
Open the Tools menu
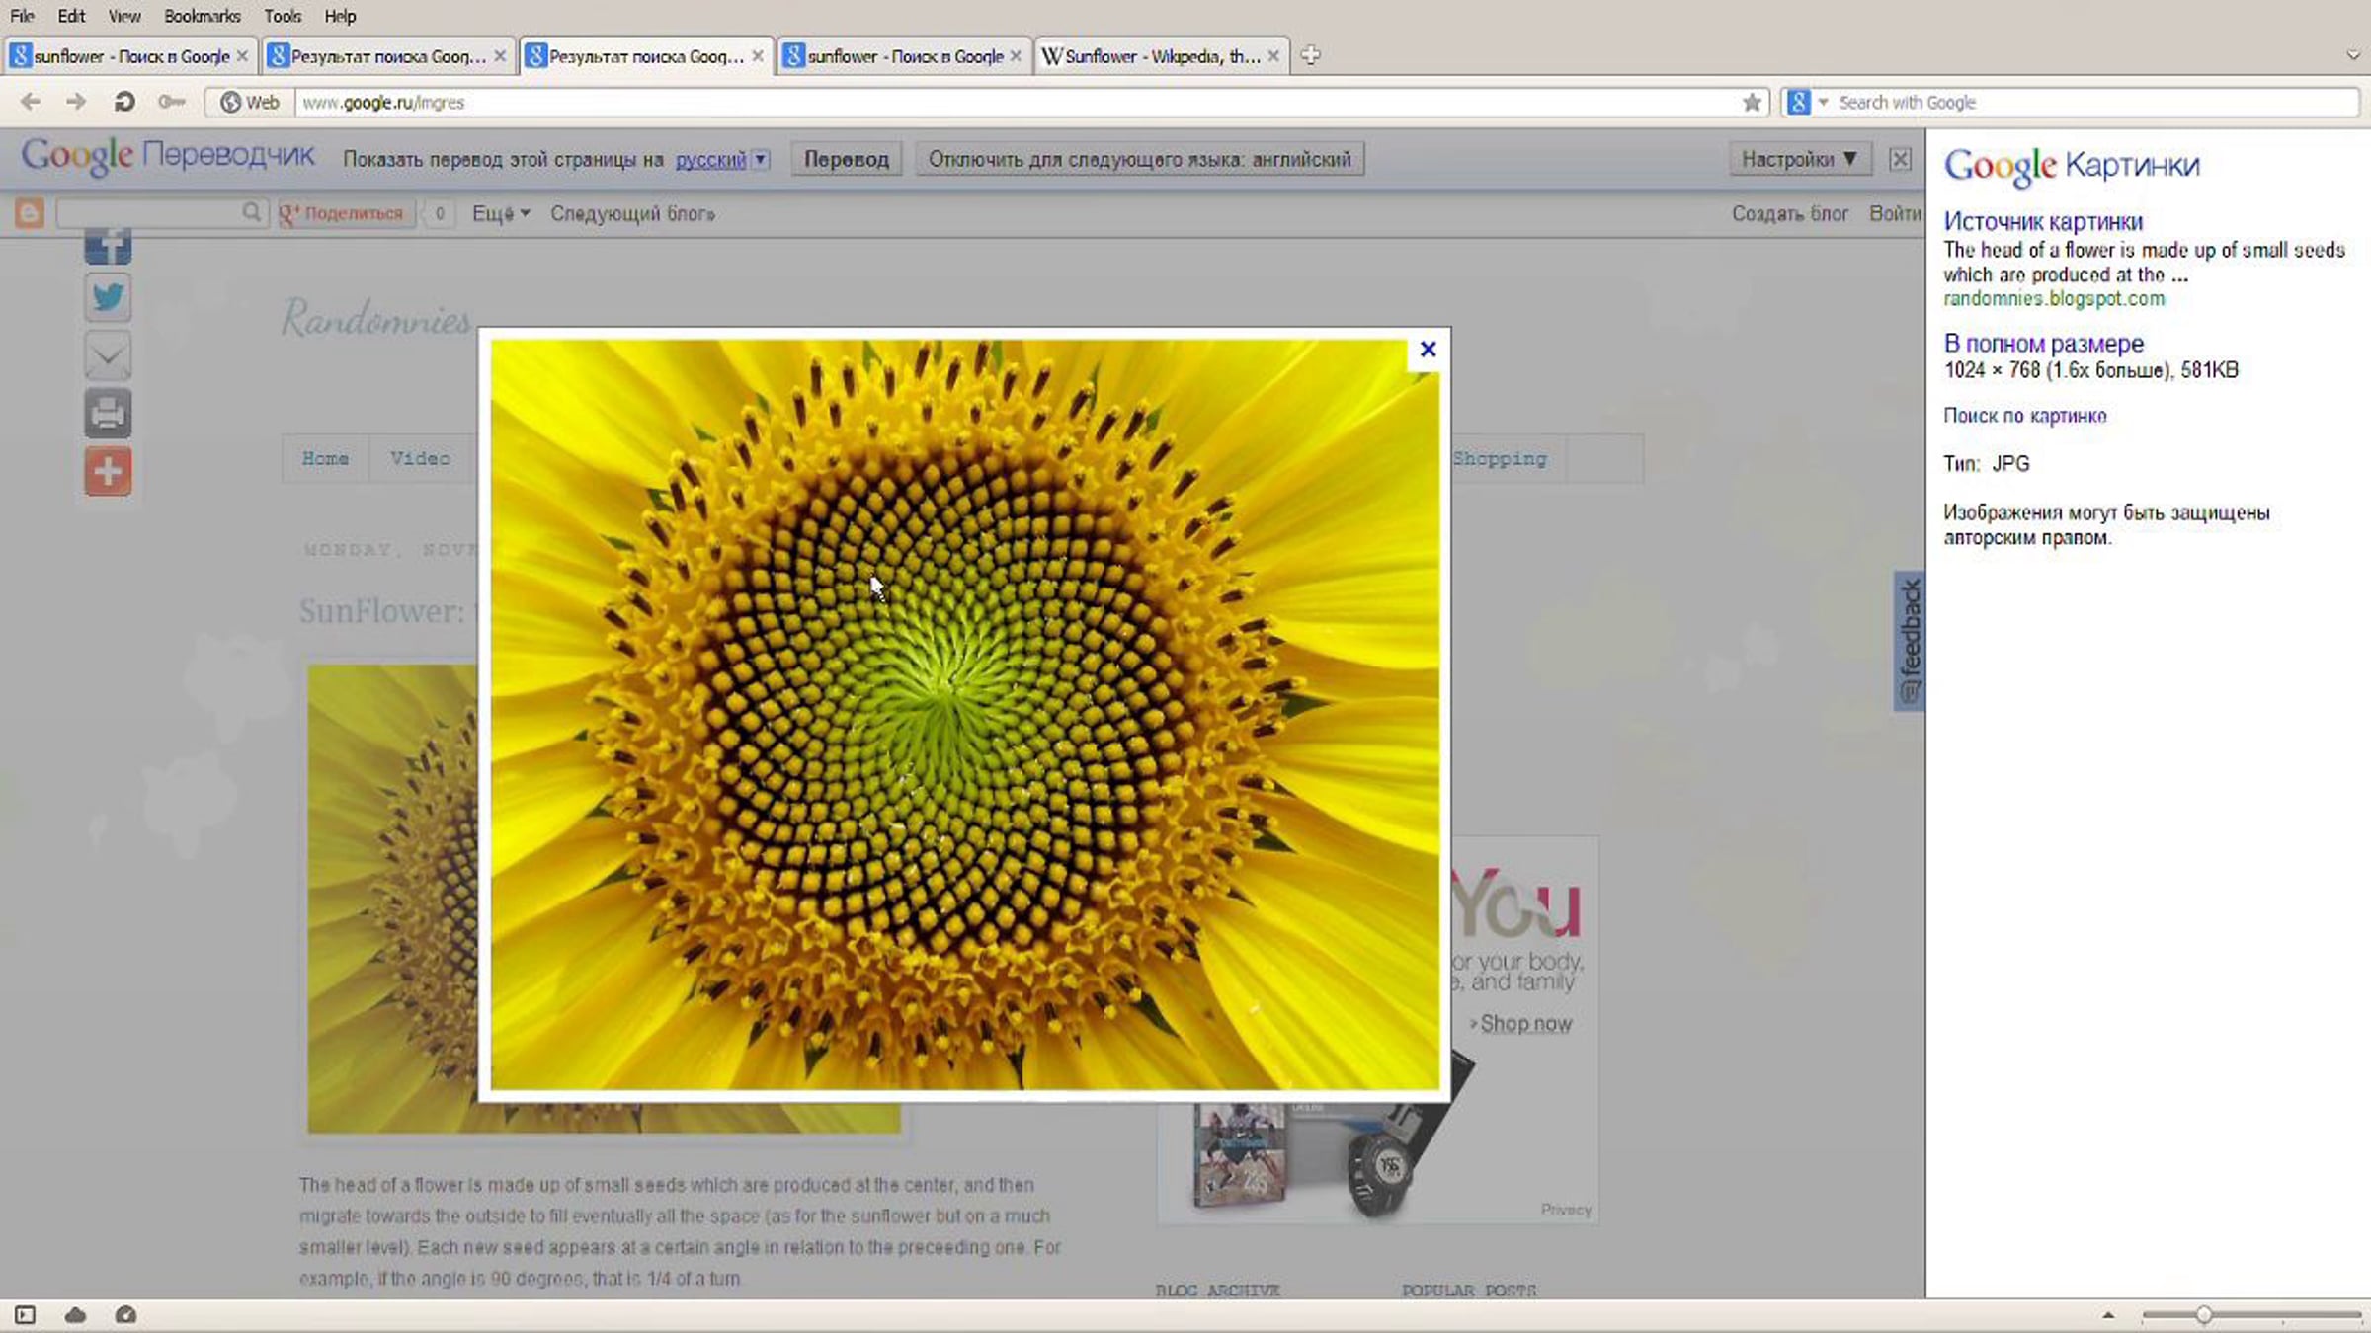pyautogui.click(x=283, y=16)
